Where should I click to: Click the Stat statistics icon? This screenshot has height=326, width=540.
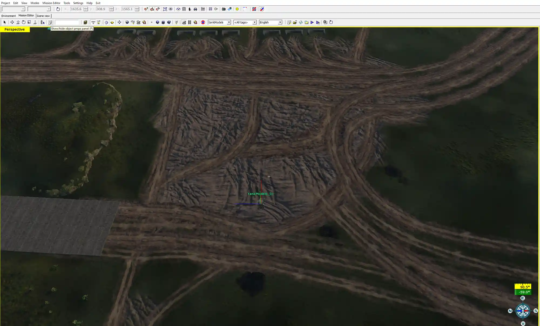click(203, 9)
